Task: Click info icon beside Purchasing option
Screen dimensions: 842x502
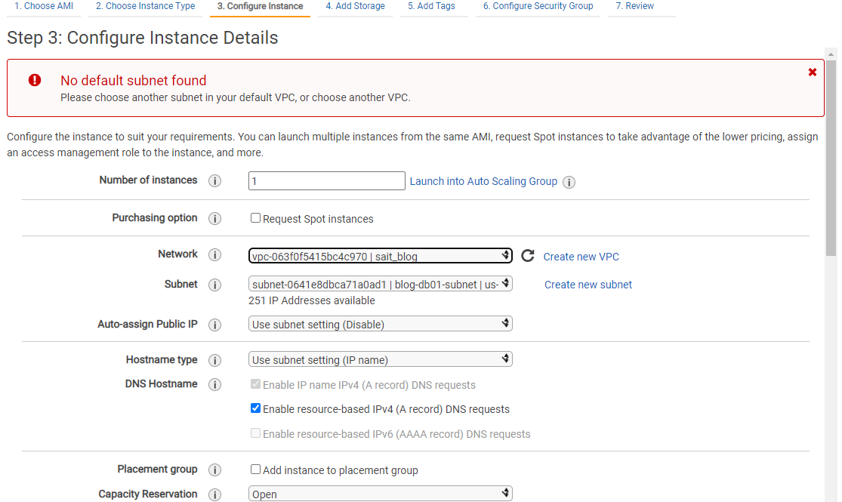Action: click(214, 218)
